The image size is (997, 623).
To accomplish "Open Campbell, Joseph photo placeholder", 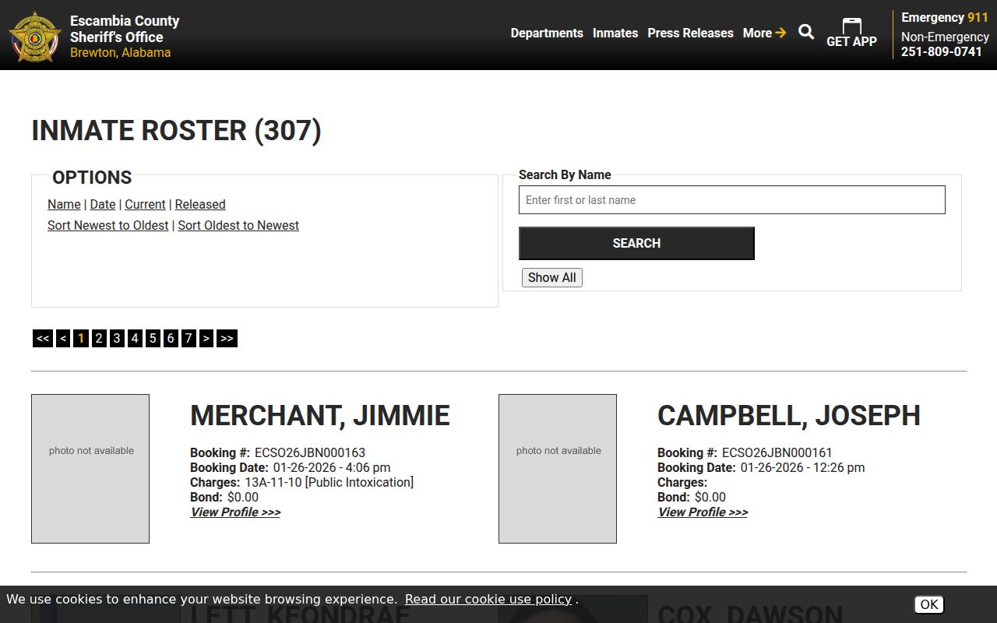I will [558, 469].
